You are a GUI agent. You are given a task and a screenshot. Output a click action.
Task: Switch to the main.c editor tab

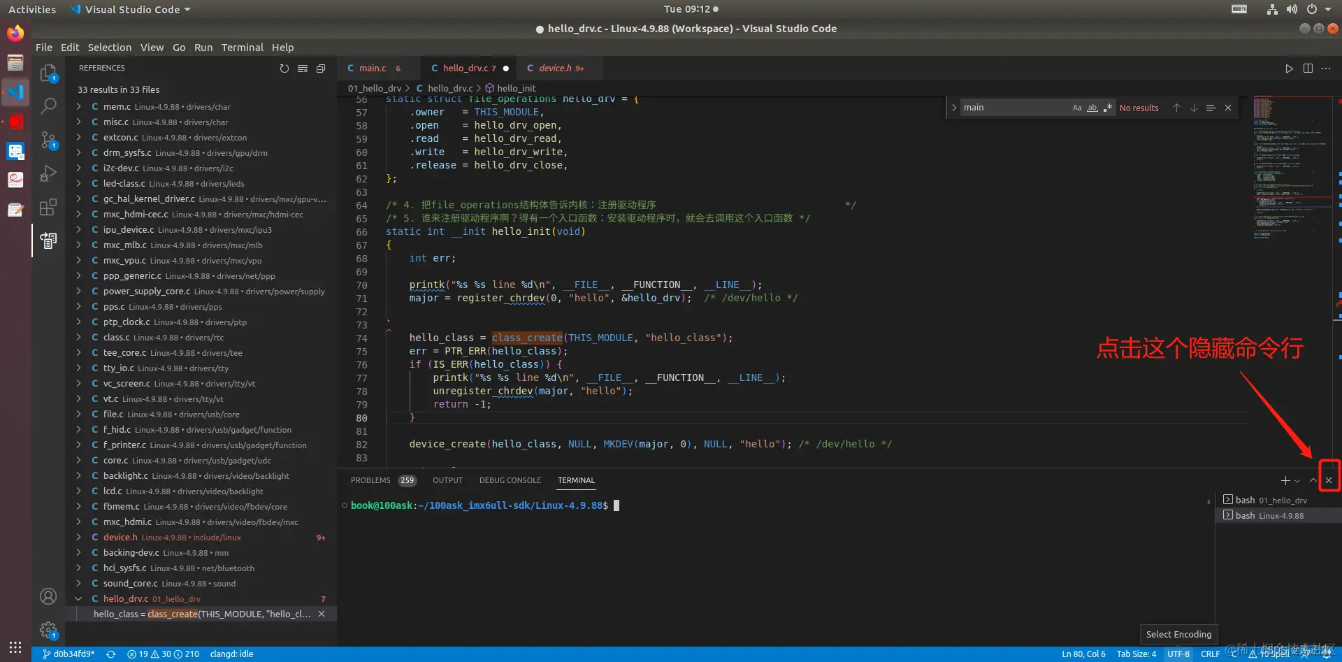pyautogui.click(x=373, y=69)
